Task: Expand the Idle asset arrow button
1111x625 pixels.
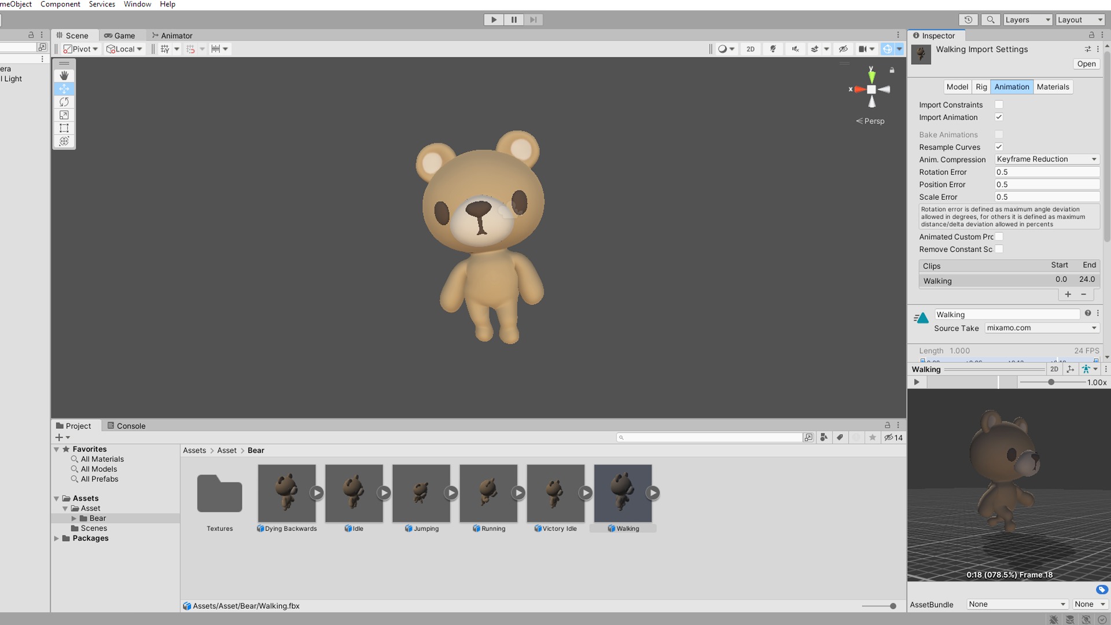Action: click(384, 493)
